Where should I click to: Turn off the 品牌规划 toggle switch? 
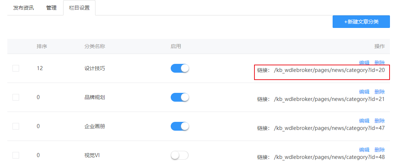pyautogui.click(x=180, y=97)
